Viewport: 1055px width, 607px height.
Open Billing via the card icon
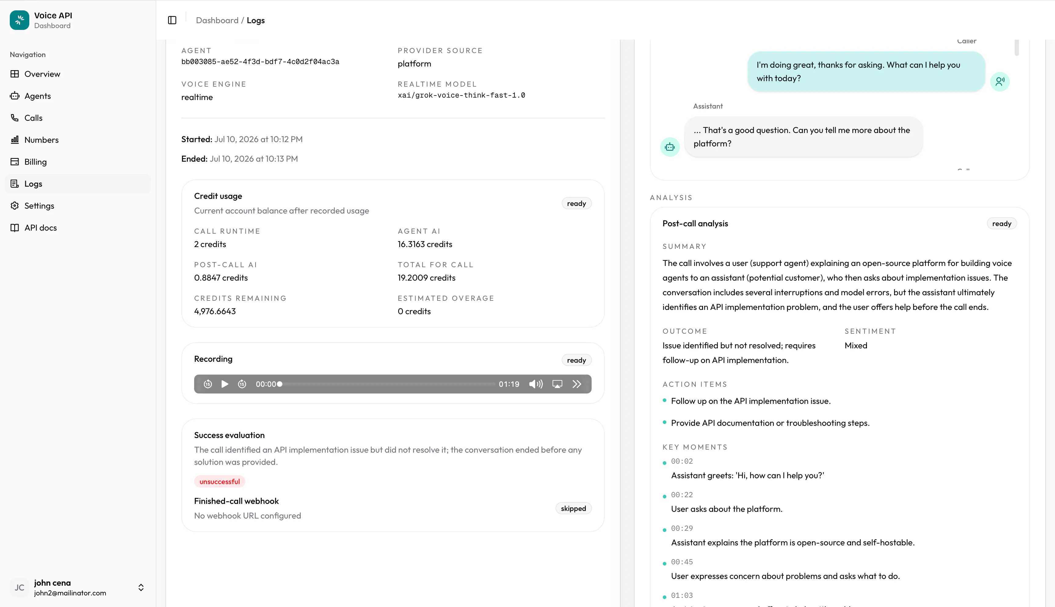click(x=15, y=162)
